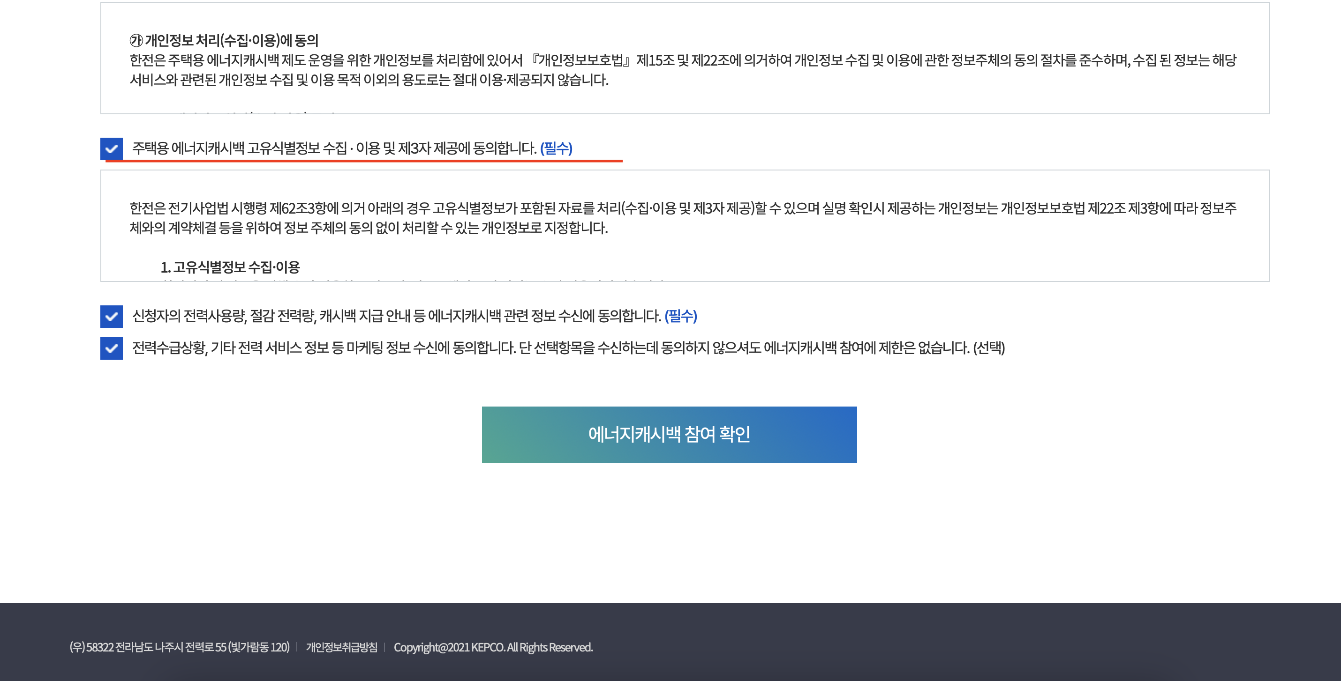This screenshot has width=1341, height=681.
Task: Click the 고유식별정보 제3자 제공 label text
Action: pyautogui.click(x=334, y=148)
